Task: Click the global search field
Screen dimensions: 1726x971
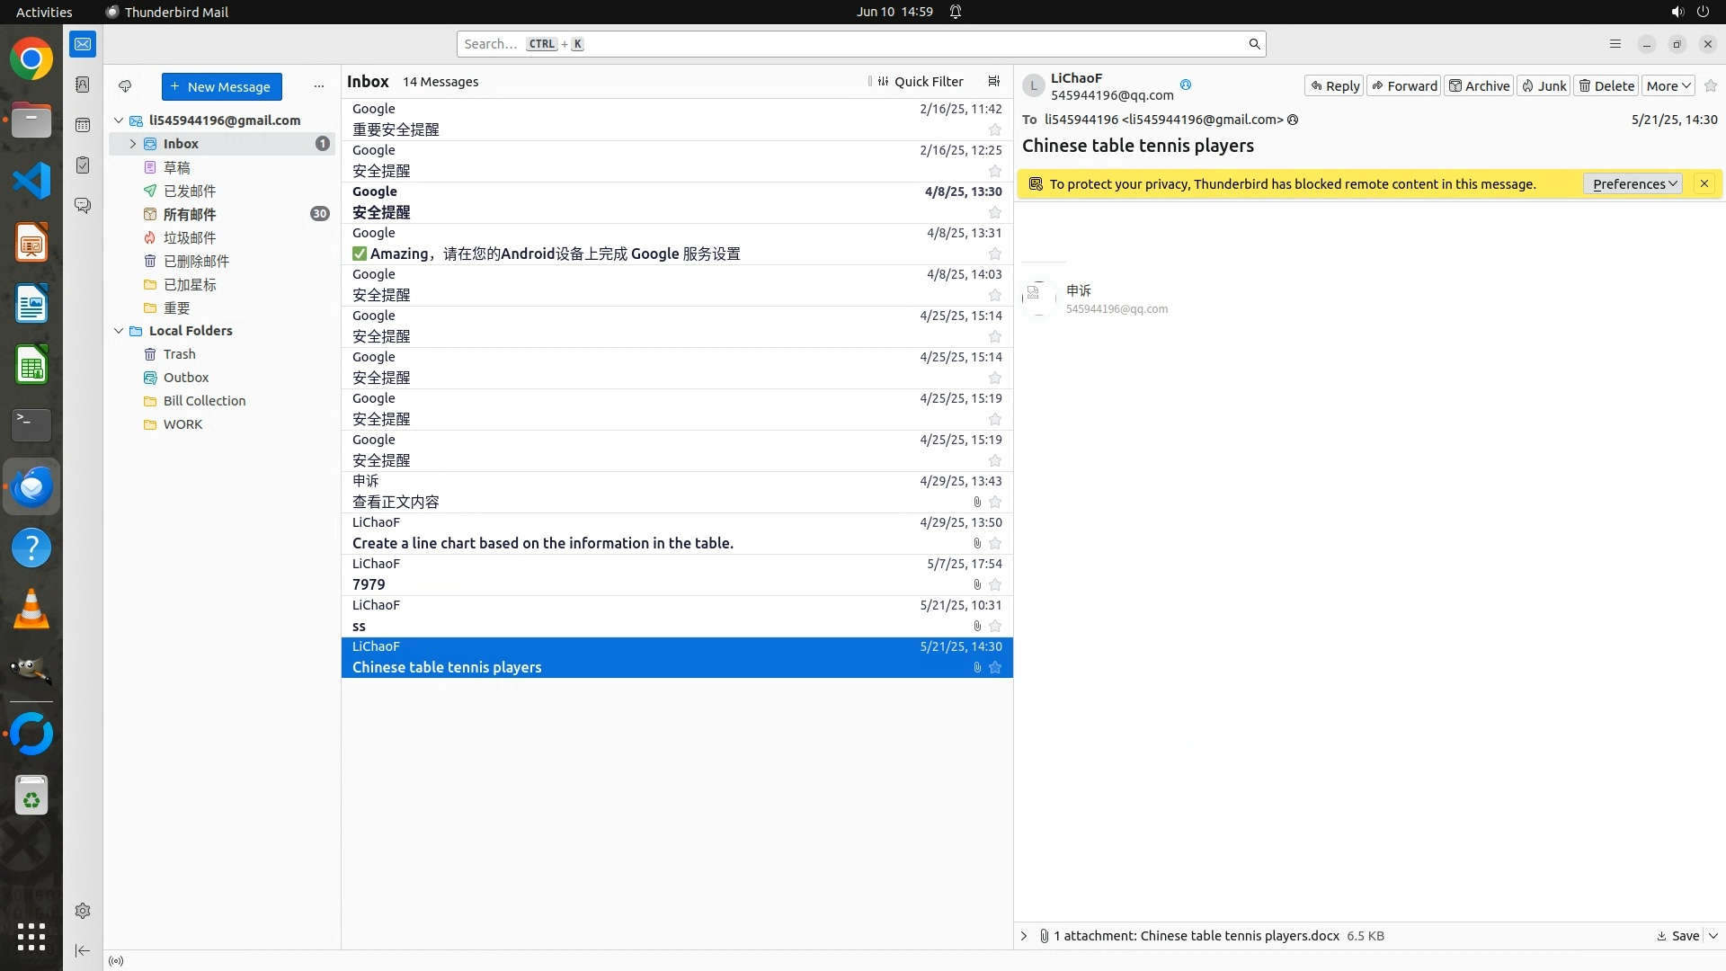Action: pyautogui.click(x=854, y=44)
